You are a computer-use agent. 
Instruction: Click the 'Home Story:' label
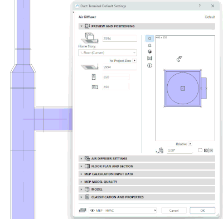pos(87,46)
